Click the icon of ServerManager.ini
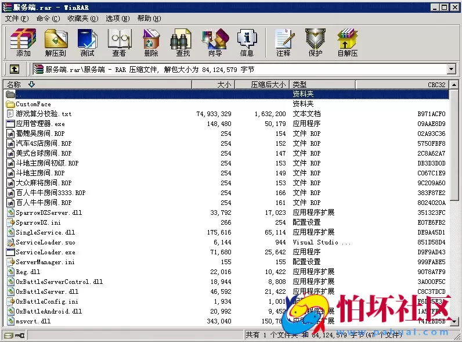This screenshot has height=342, width=462. click(x=10, y=262)
